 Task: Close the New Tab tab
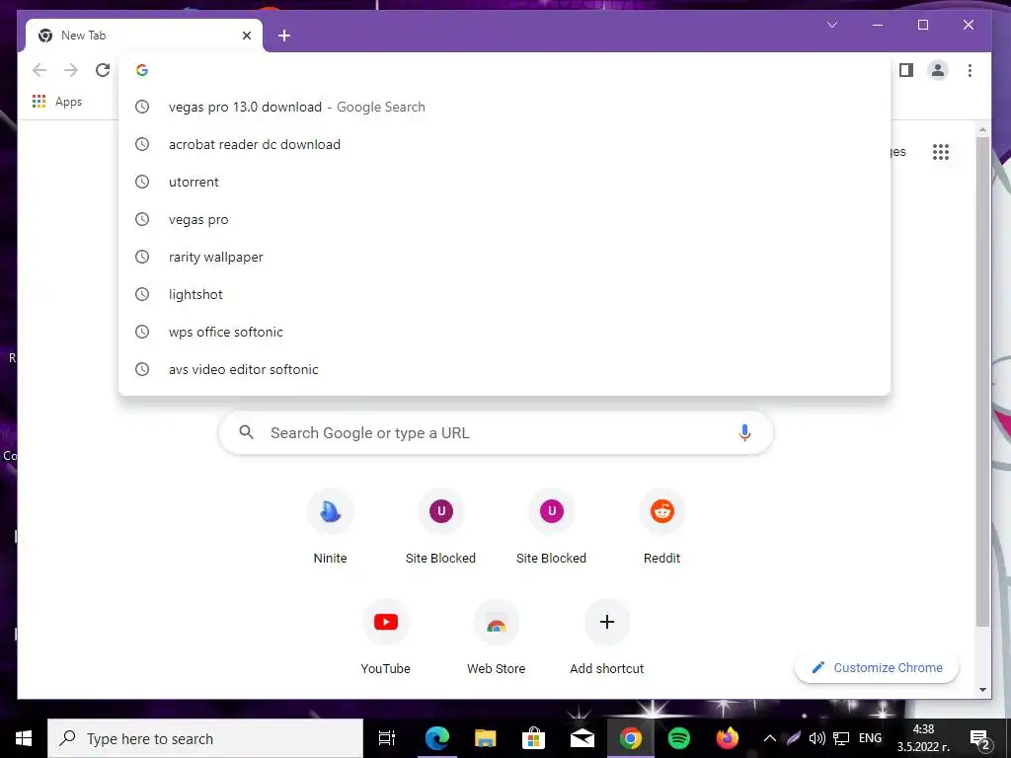[246, 36]
